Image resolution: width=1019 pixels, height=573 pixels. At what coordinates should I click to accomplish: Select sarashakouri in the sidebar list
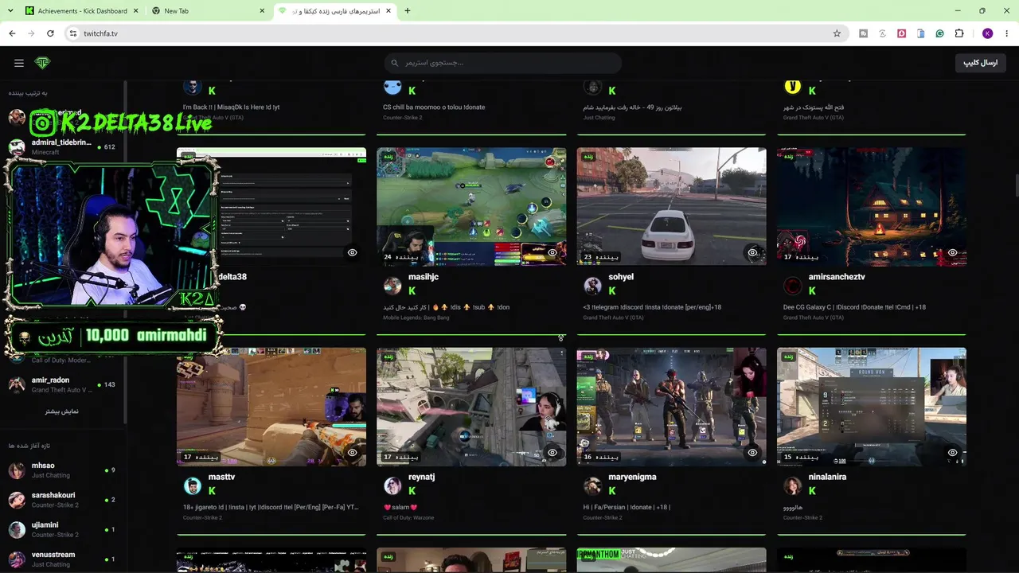[62, 500]
